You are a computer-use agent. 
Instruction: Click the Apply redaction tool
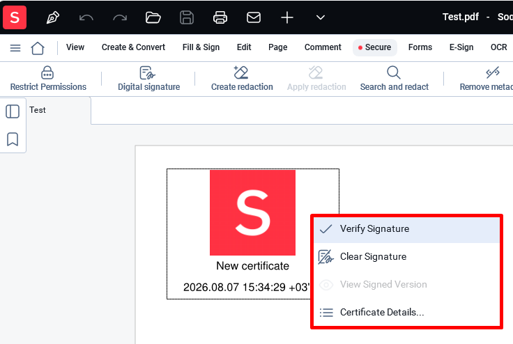click(x=316, y=79)
